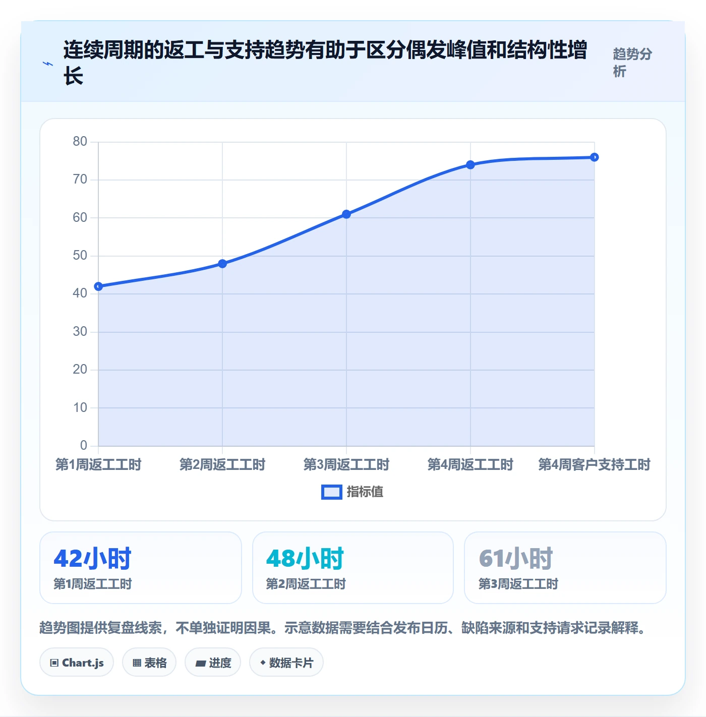Image resolution: width=706 pixels, height=717 pixels.
Task: Click the 第1周返工工时 label under 42小时
Action: point(93,584)
